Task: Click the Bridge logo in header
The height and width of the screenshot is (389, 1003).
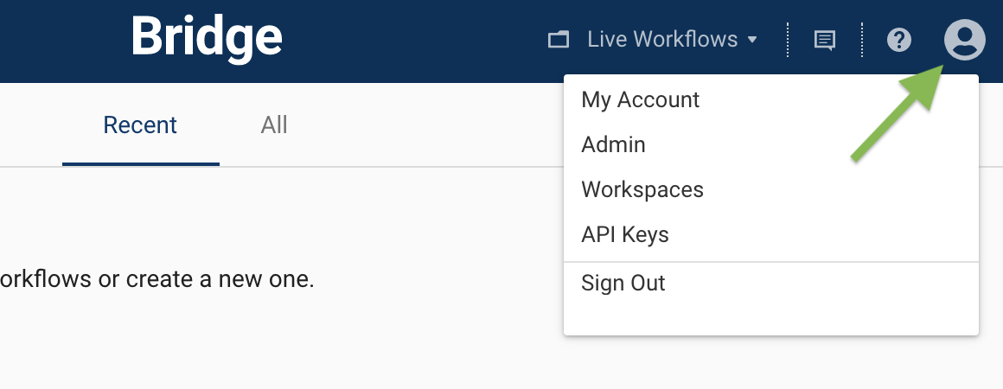Action: tap(207, 39)
